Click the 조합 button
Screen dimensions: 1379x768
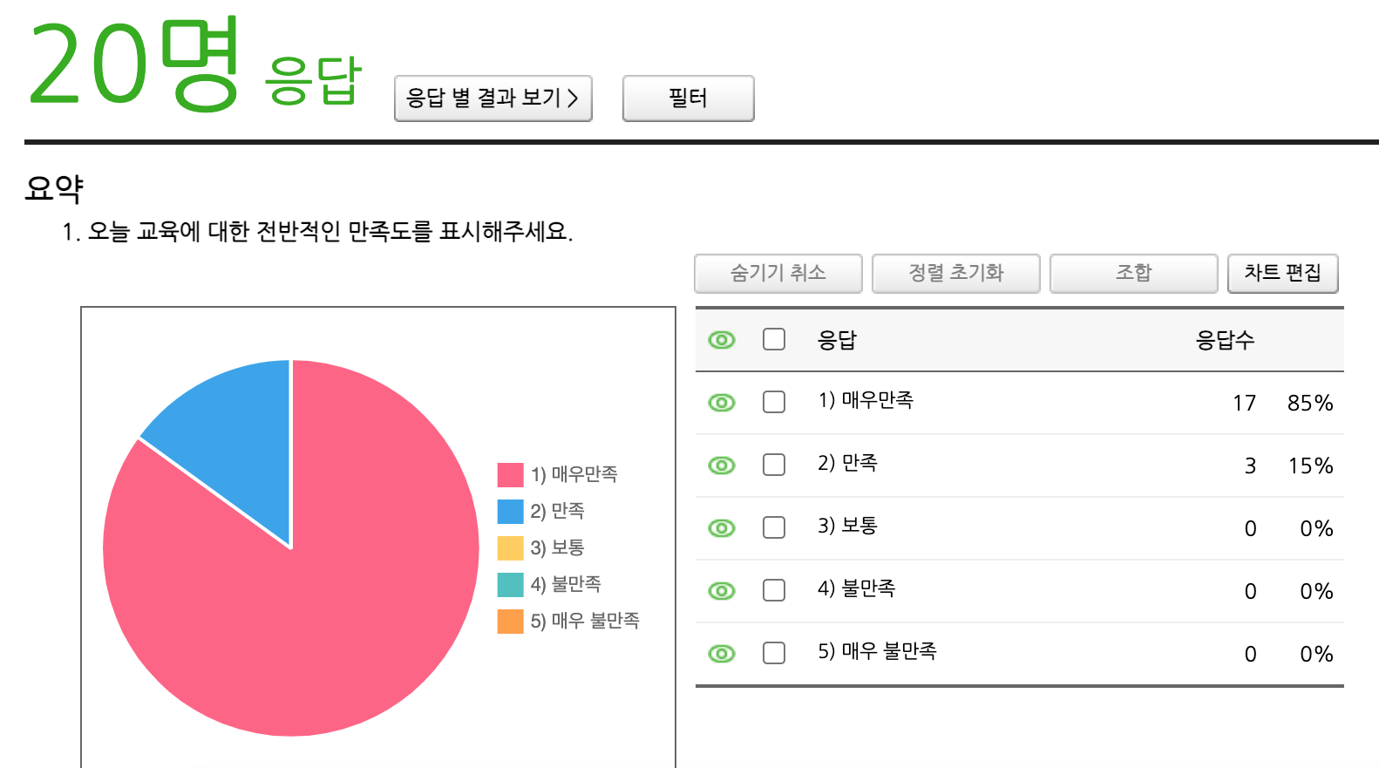pyautogui.click(x=1133, y=274)
